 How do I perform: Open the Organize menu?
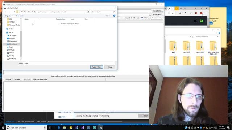[9, 16]
